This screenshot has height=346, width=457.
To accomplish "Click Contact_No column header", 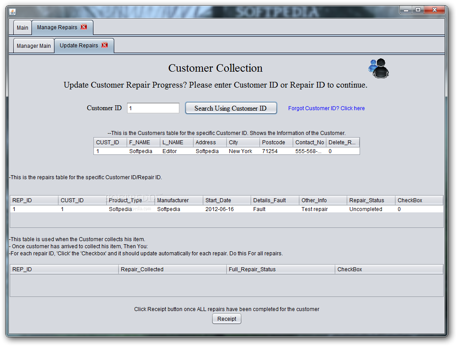I will 310,142.
